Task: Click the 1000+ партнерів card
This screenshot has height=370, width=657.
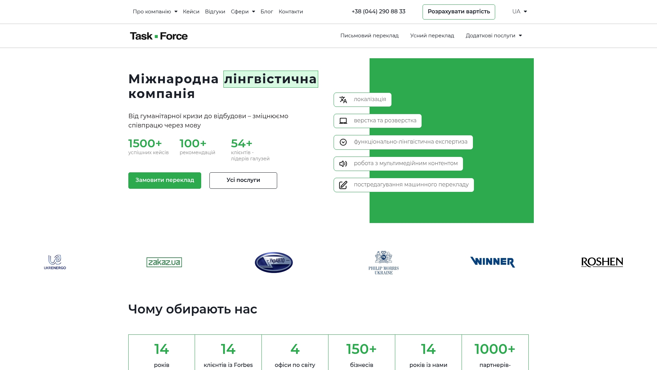Action: [495, 353]
